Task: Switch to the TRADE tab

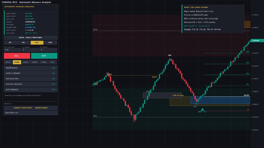Action: point(43,62)
